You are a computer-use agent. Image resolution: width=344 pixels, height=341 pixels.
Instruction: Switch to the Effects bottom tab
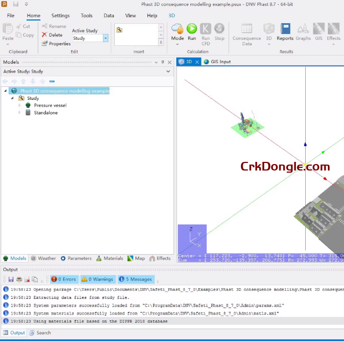(160, 258)
